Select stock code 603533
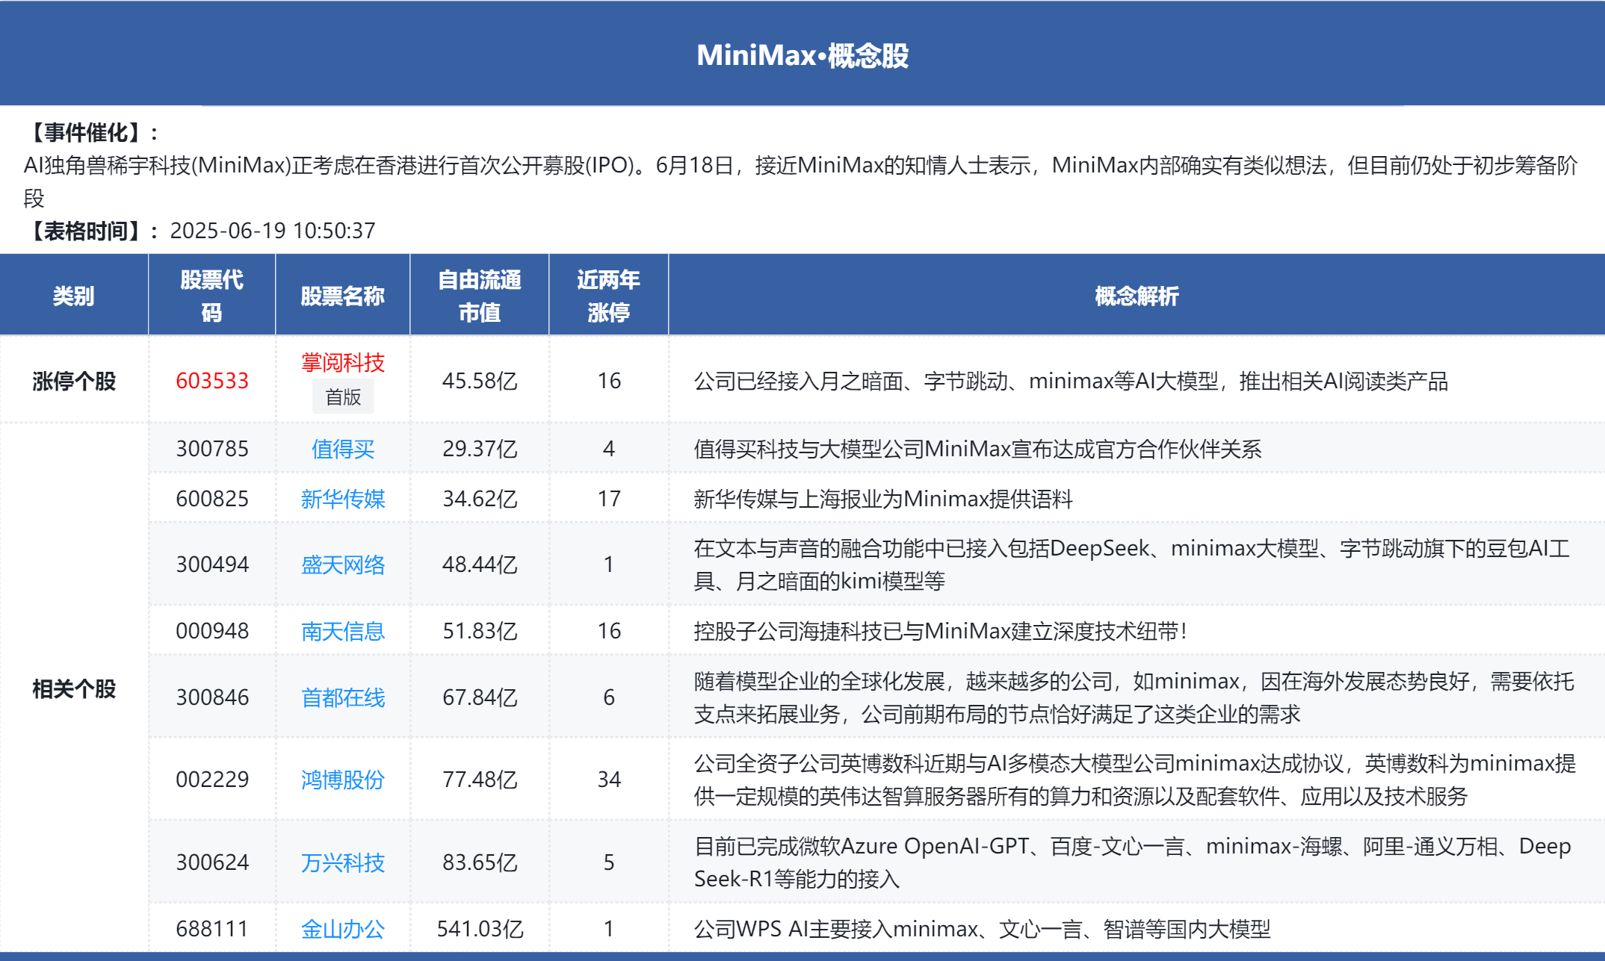 click(x=212, y=381)
